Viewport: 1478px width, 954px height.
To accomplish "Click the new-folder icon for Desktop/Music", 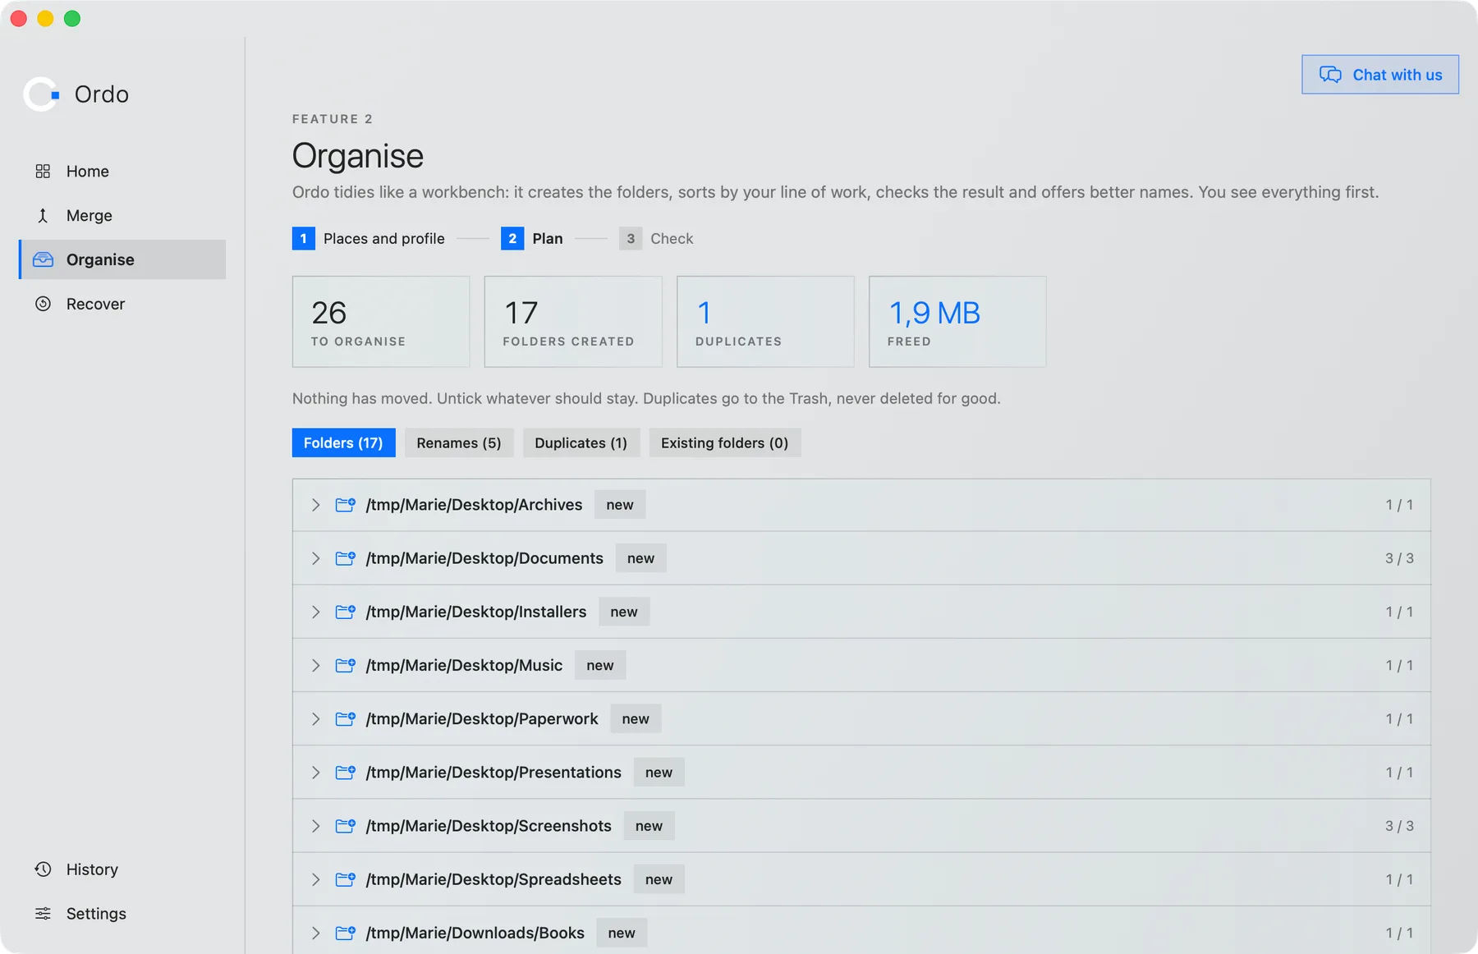I will point(346,665).
